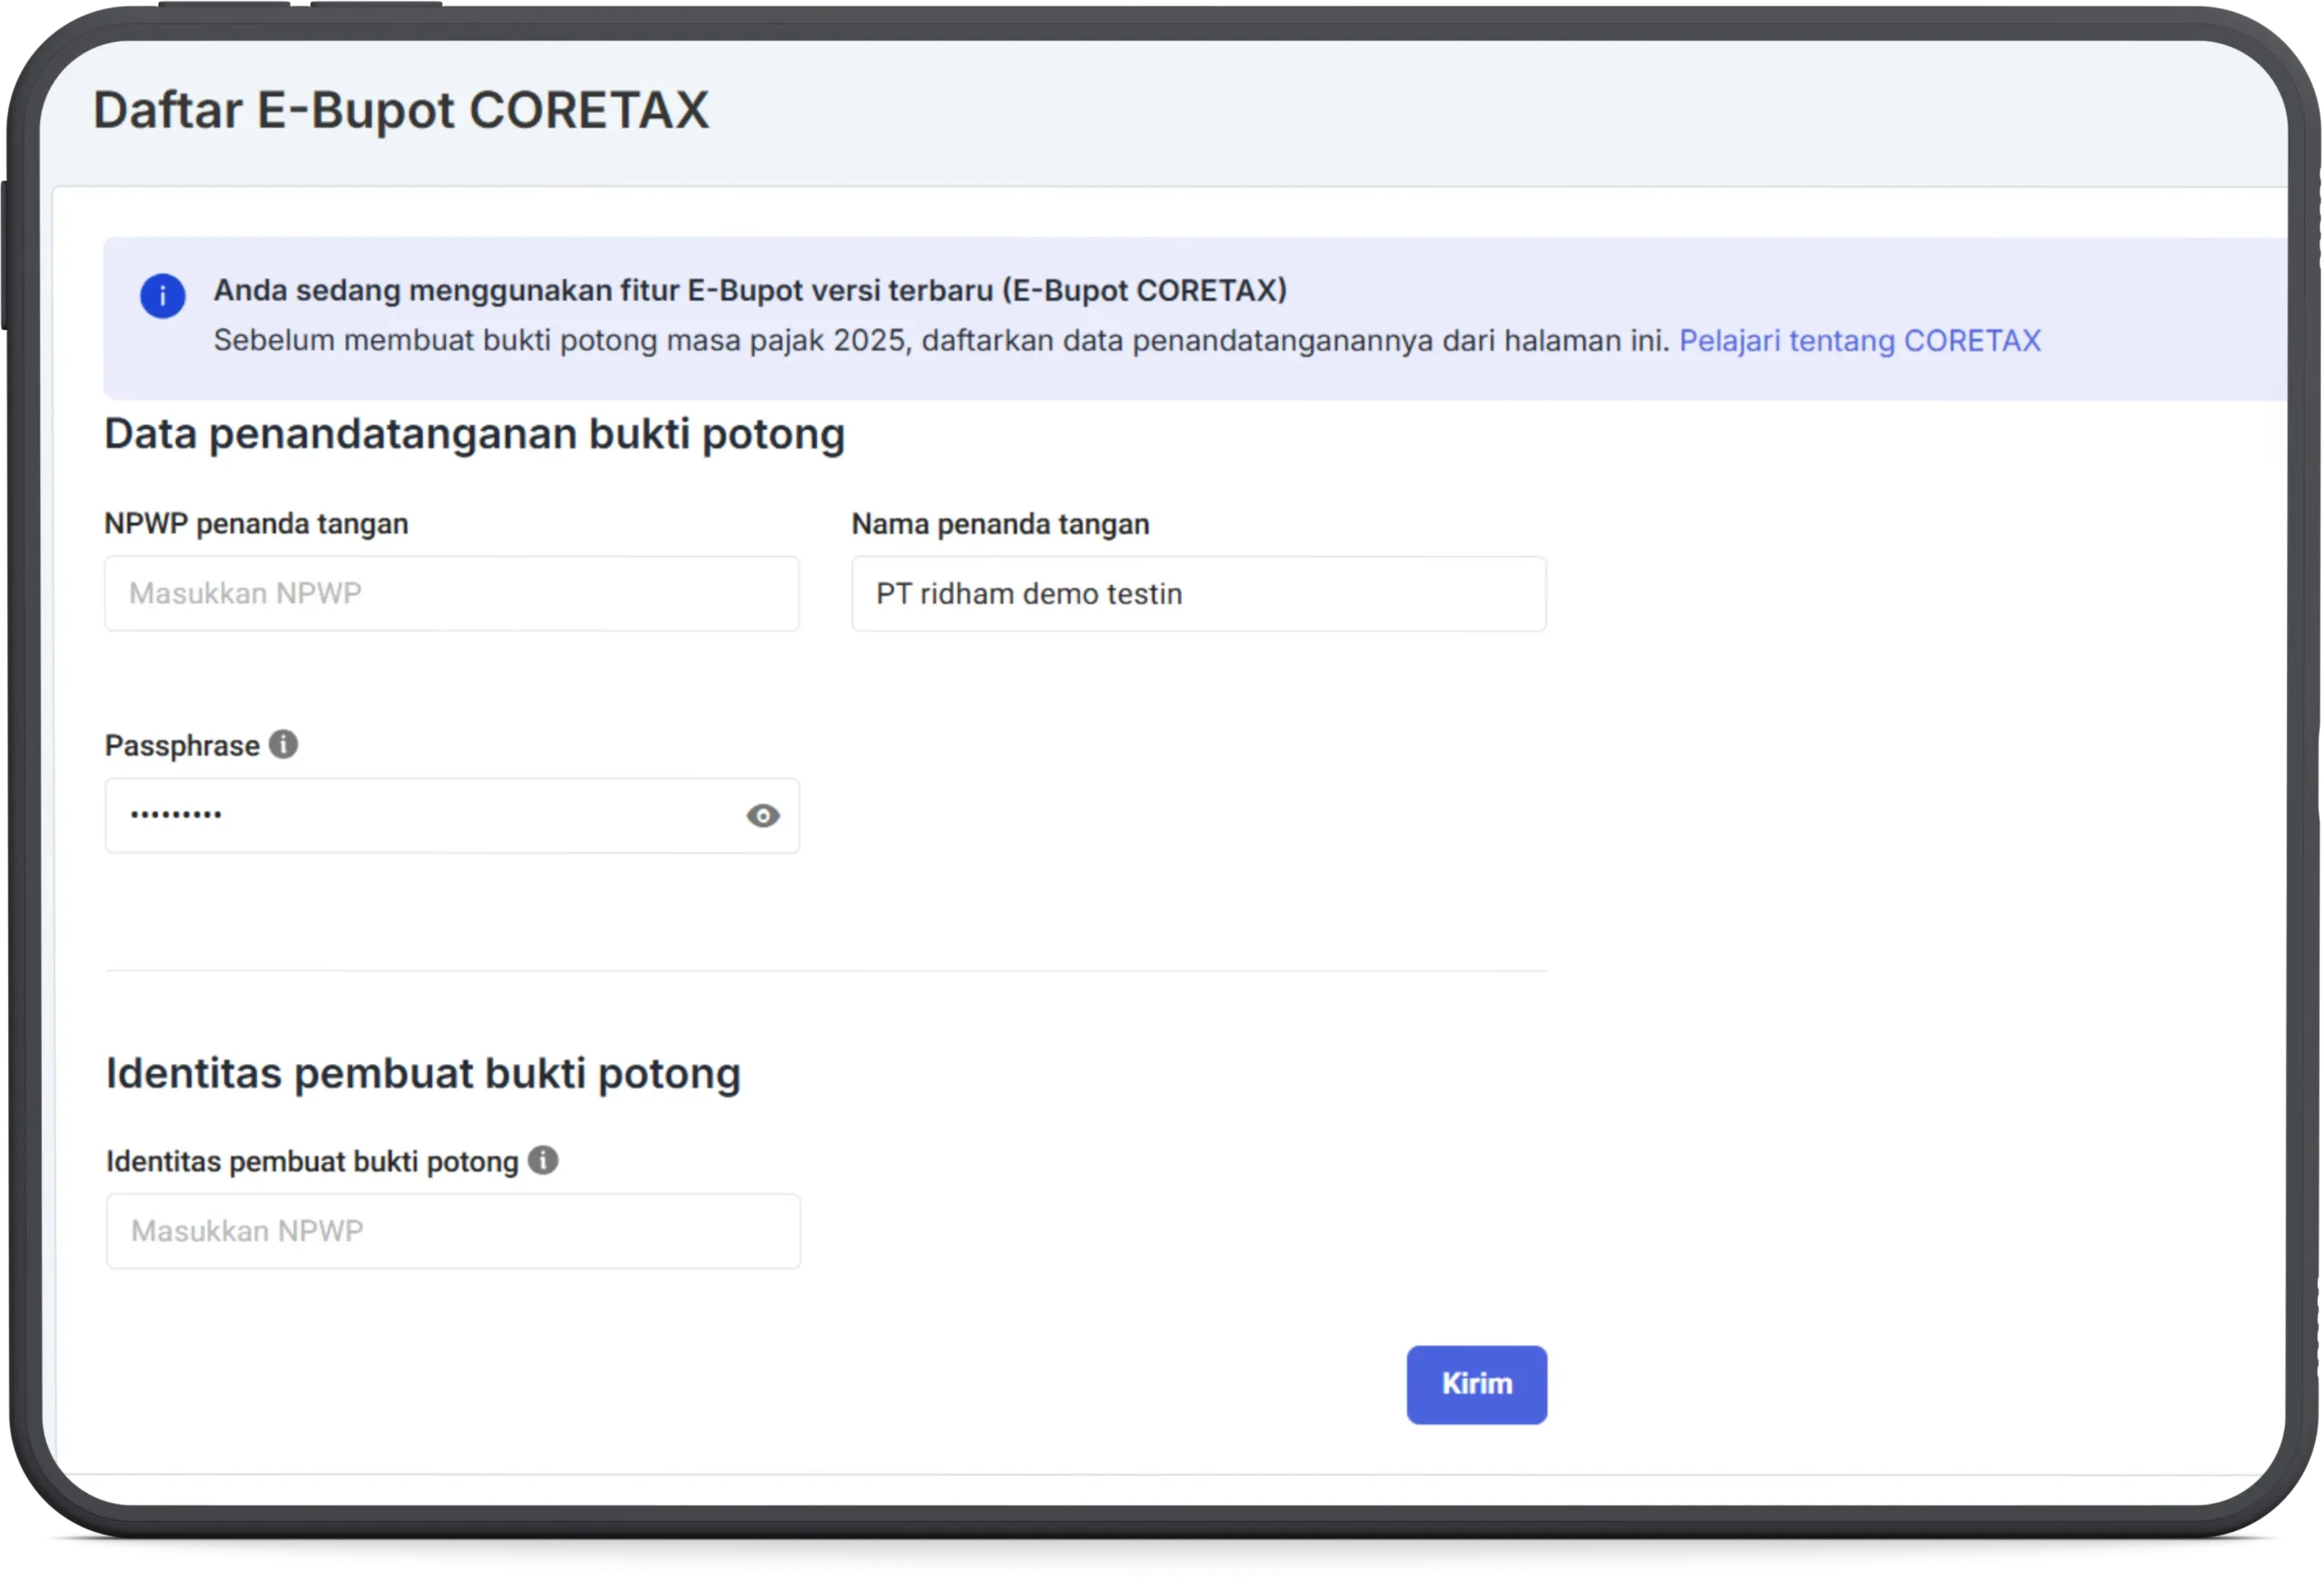Focus the Passphrase entry field
2324x1586 pixels.
pyautogui.click(x=430, y=816)
